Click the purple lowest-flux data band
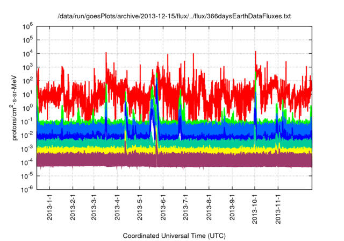This screenshot has width=344, height=241. [174, 160]
